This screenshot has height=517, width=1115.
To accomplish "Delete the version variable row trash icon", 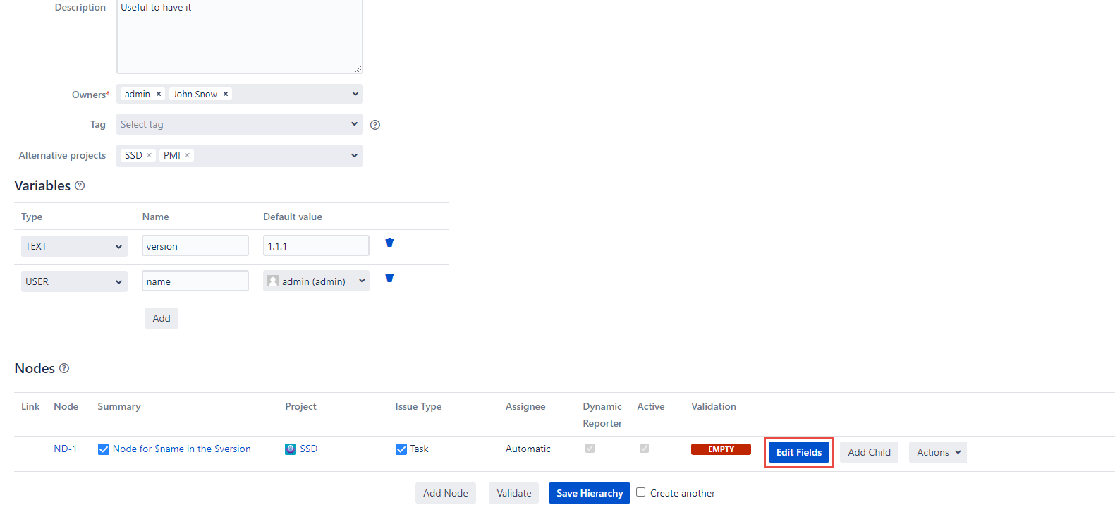I will (389, 243).
